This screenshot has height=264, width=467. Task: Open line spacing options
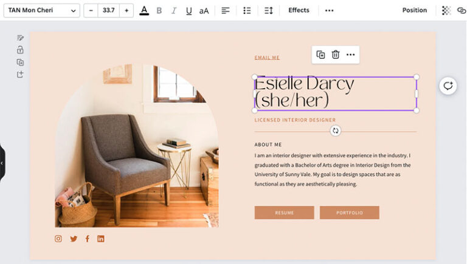coord(268,11)
